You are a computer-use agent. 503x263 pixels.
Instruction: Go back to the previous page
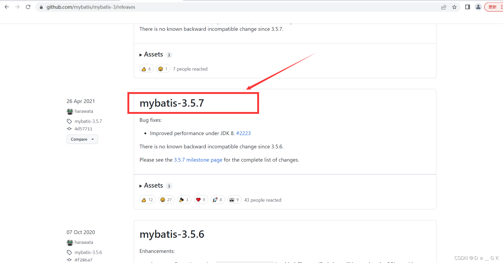[7, 7]
